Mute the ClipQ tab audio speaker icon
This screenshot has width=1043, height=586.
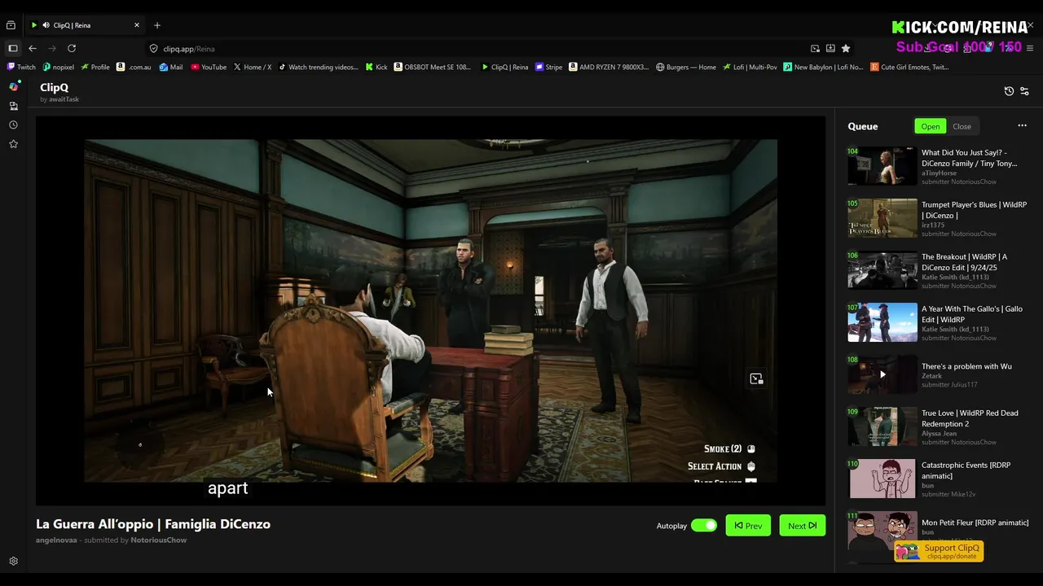[46, 25]
